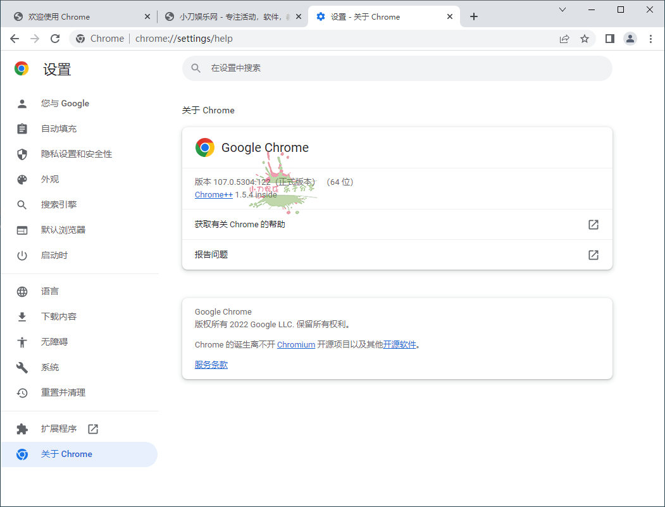Open the three-dot Chrome menu
The image size is (665, 507).
click(651, 39)
